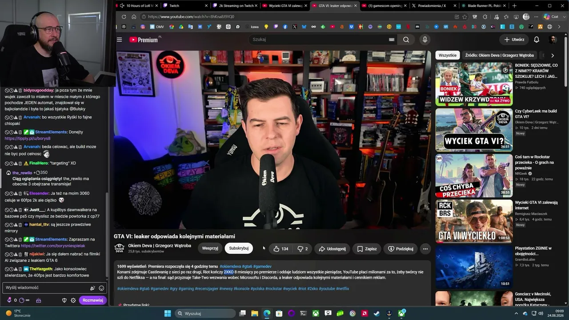
Task: Open a new browser tab with plus
Action: tap(514, 6)
